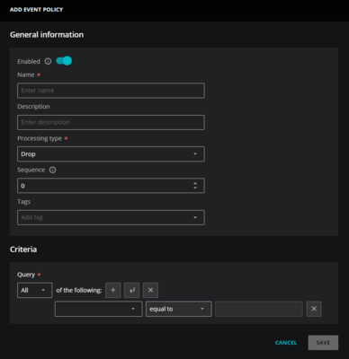Open the All match-type dropdown
Screen dimensions: 349x359
[35, 290]
